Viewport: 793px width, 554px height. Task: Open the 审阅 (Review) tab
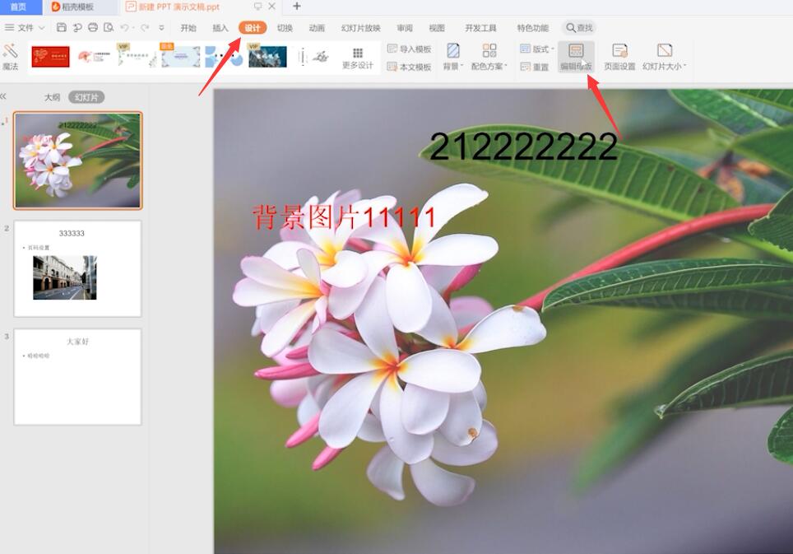pos(405,28)
